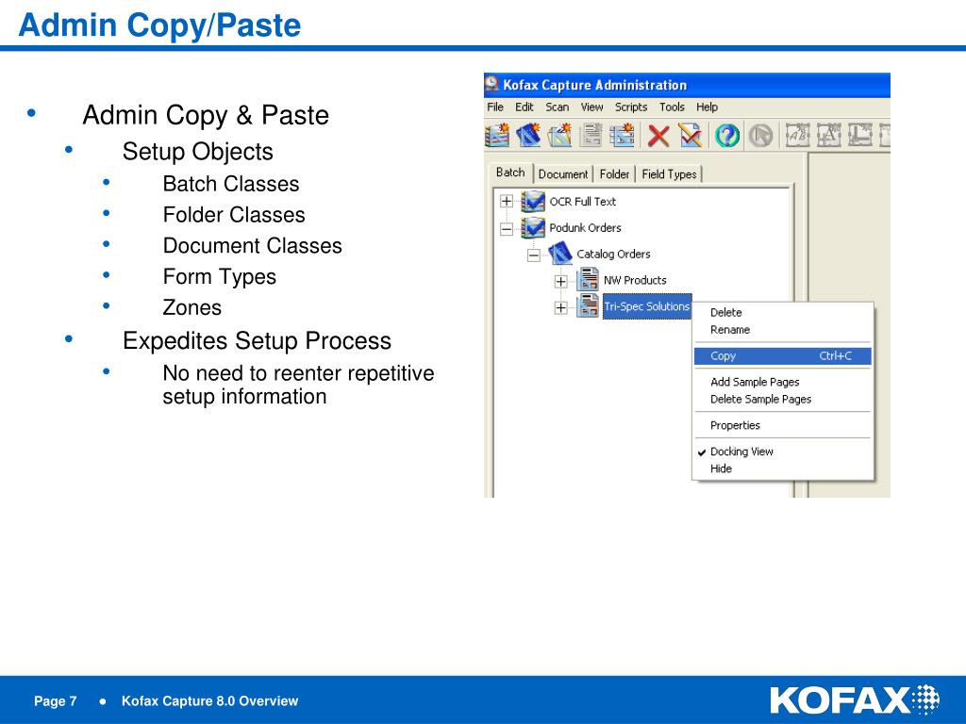
Task: Click the Catalog Orders document class icon
Action: (560, 254)
